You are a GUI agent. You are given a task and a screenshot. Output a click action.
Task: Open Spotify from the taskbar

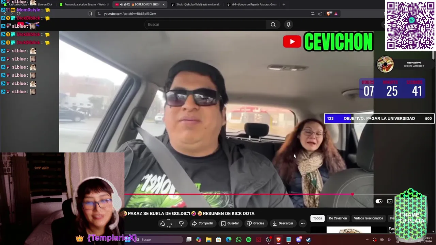coord(249,240)
